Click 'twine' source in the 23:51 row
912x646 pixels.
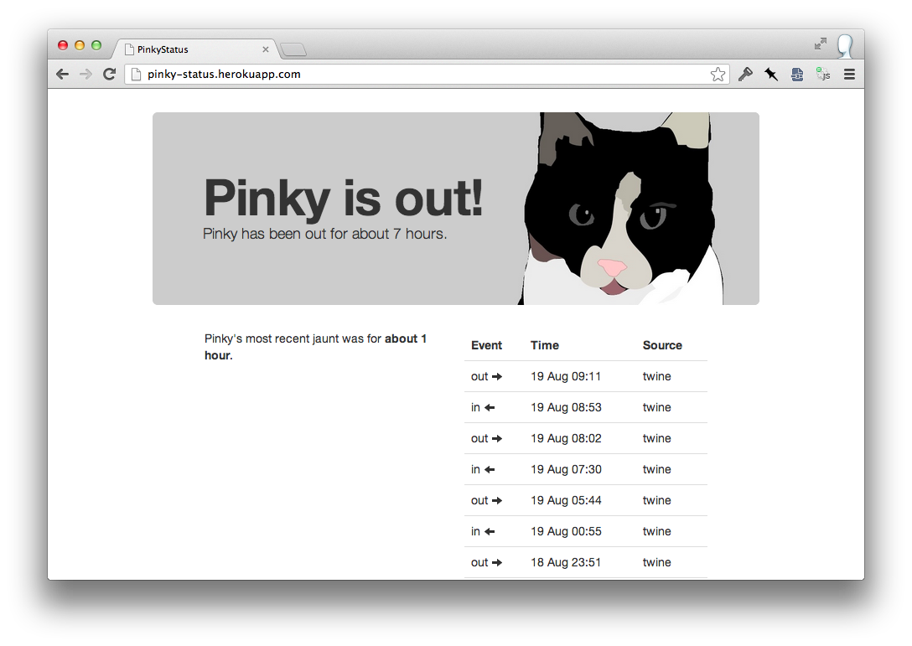[656, 562]
